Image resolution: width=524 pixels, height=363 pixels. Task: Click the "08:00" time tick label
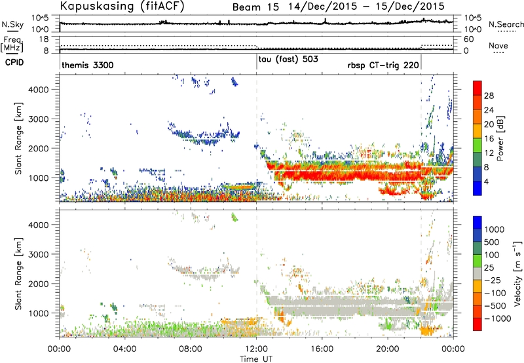coord(191,349)
